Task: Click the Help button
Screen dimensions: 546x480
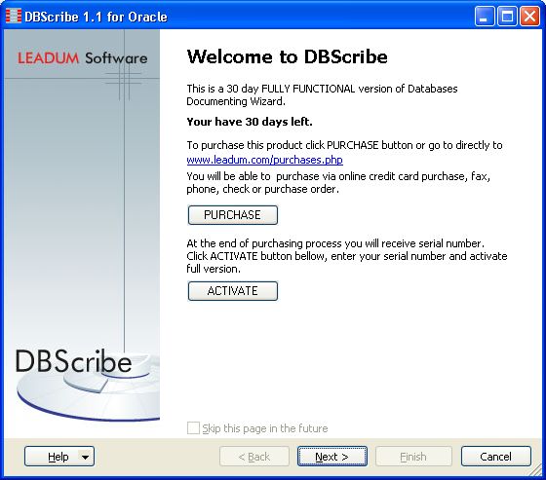Action: pos(59,457)
